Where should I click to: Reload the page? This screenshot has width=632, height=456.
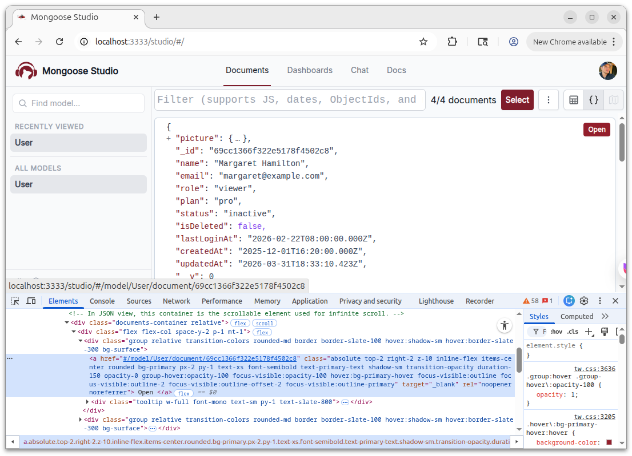click(59, 42)
